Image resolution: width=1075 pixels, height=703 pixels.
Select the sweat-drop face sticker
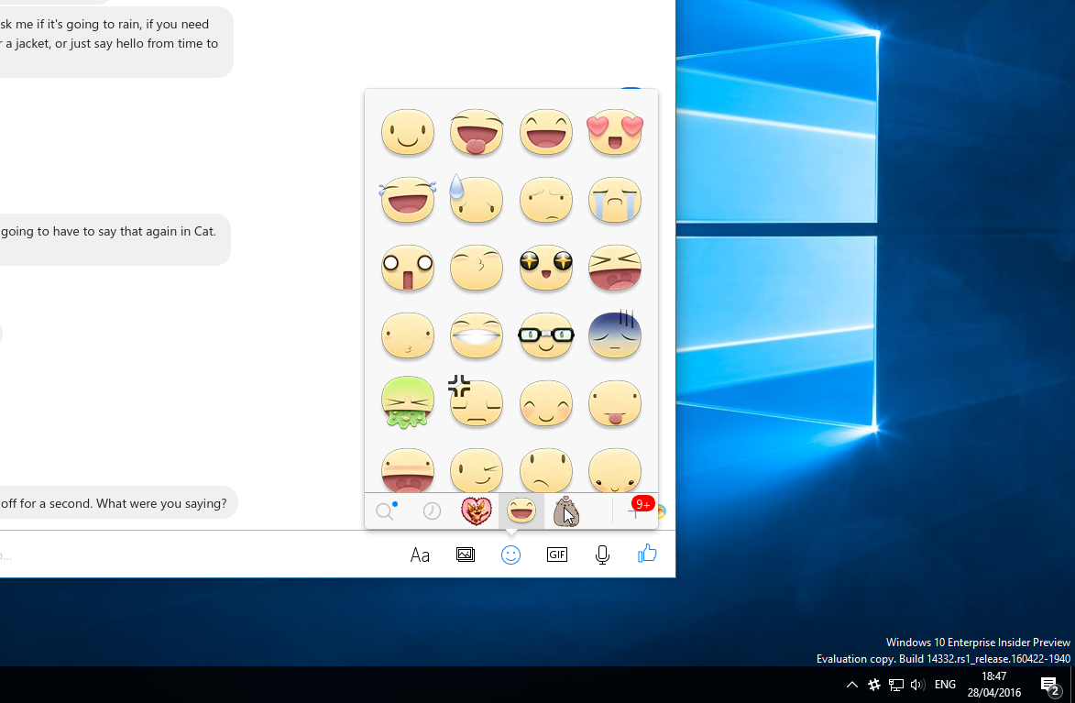[x=477, y=199]
